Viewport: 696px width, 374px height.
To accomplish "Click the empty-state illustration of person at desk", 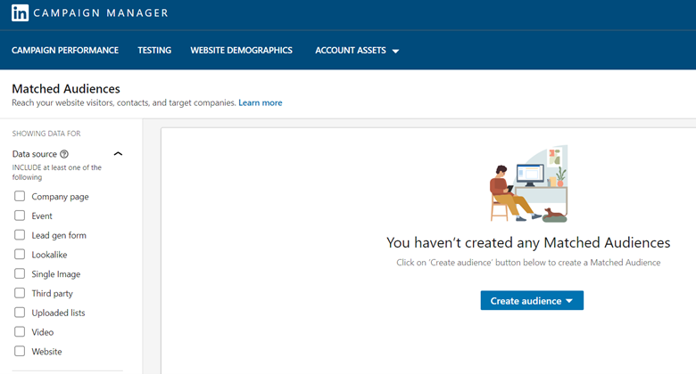I will (x=528, y=184).
